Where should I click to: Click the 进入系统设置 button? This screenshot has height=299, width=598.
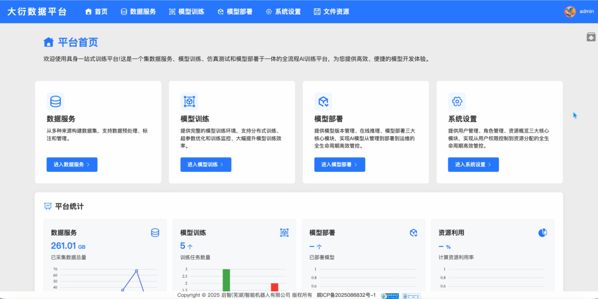coord(473,165)
